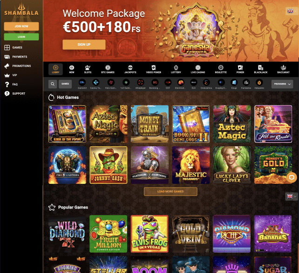Open the Roulette games category
299x273 pixels.
coord(221,69)
